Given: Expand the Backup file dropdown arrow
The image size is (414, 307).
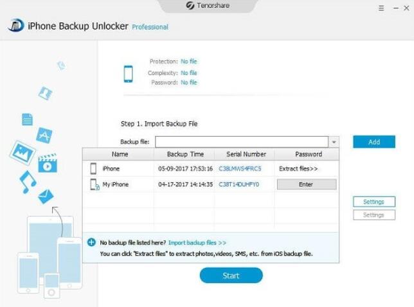Looking at the screenshot, I should tap(334, 142).
